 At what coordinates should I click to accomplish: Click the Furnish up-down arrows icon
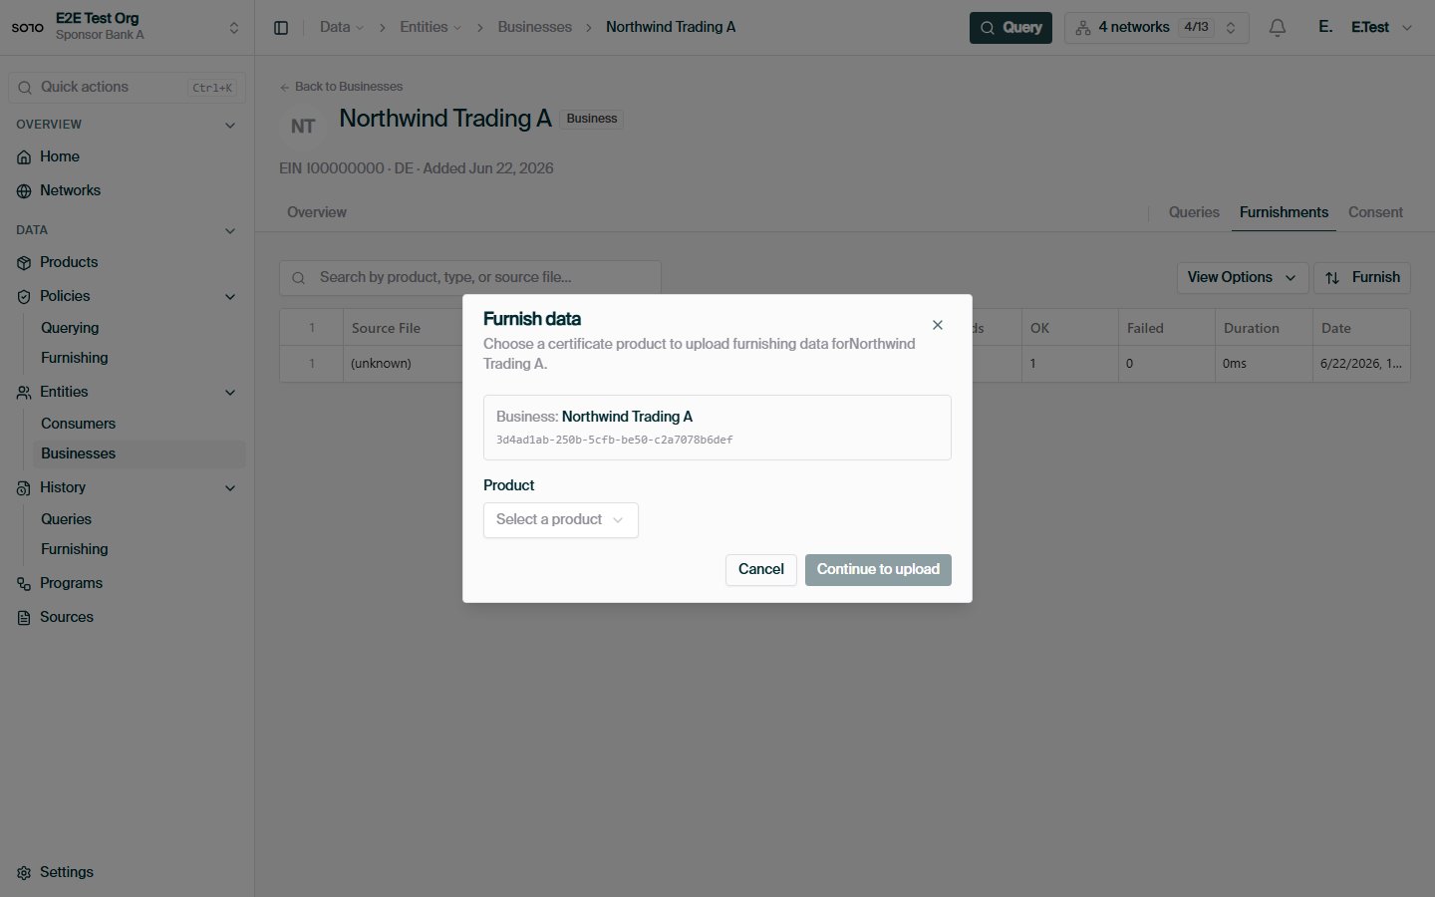click(1332, 278)
